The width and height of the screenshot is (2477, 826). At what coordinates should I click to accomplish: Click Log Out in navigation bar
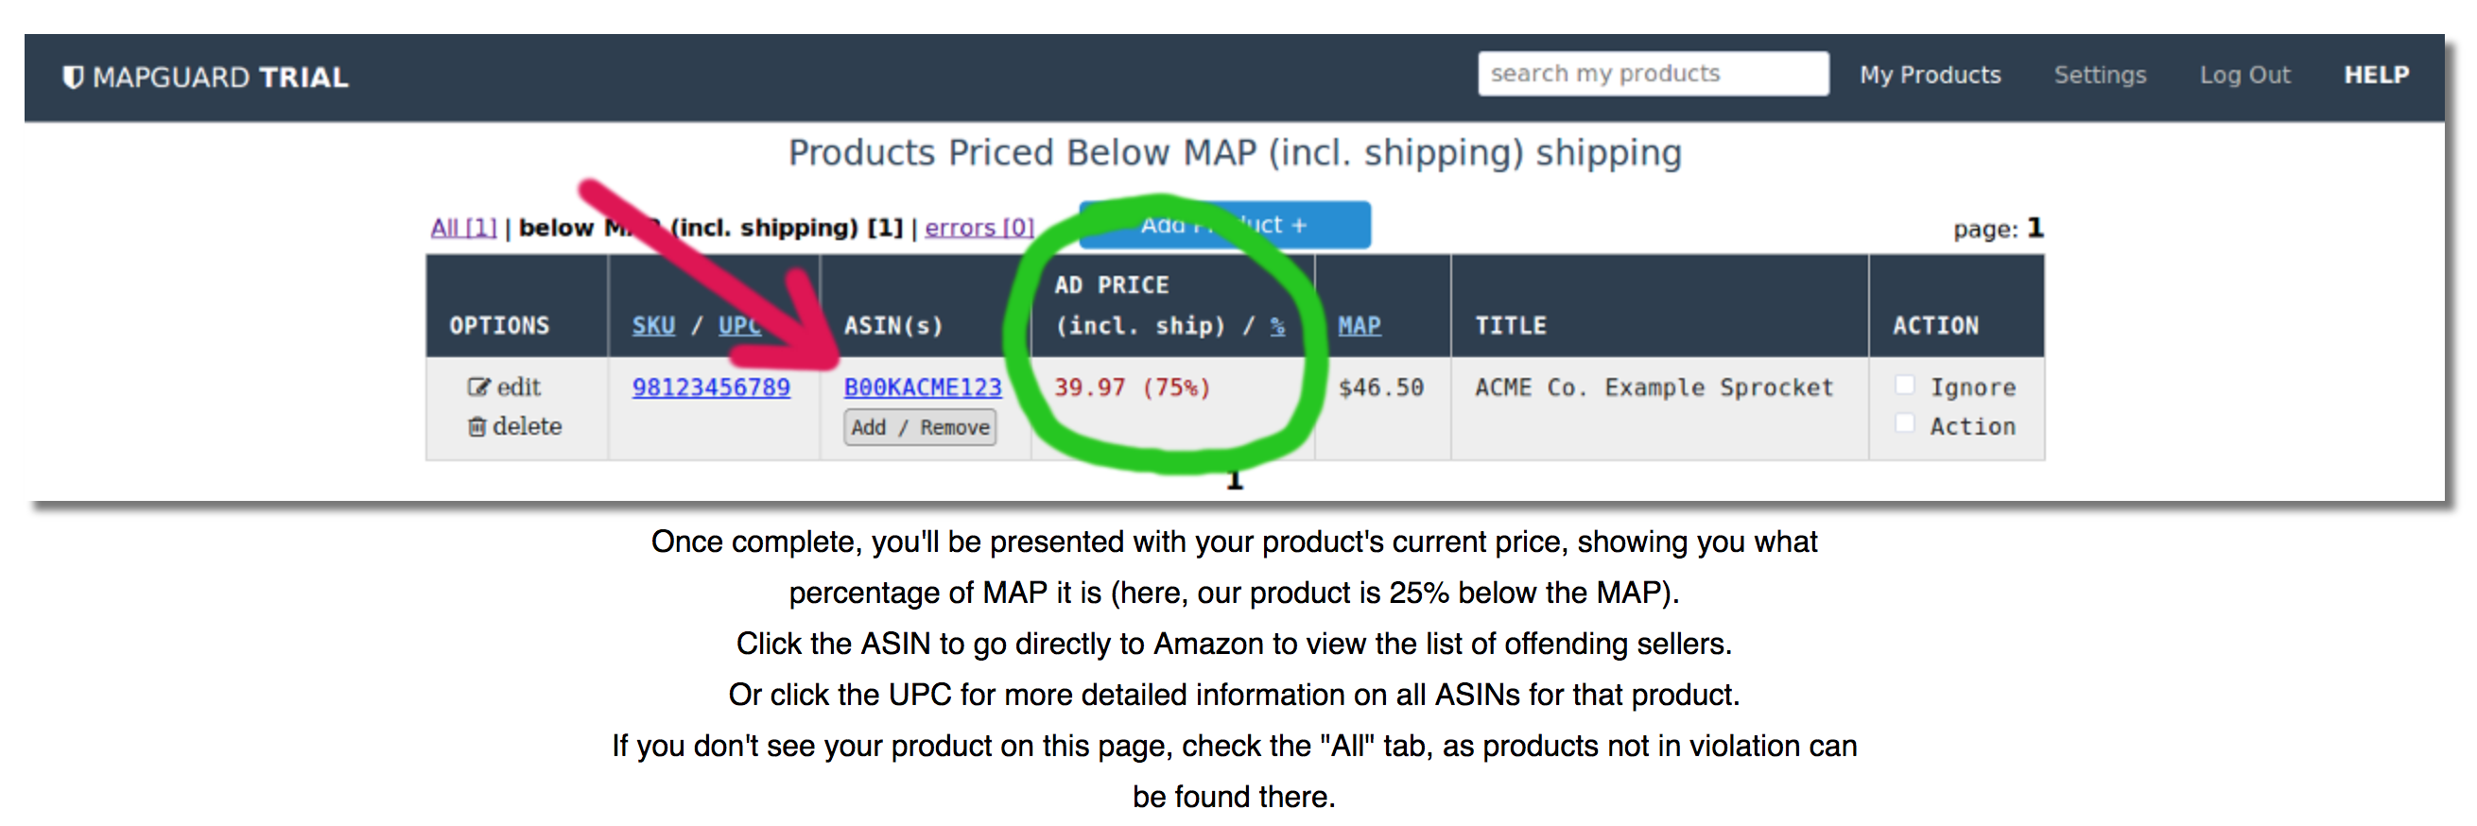tap(2244, 75)
